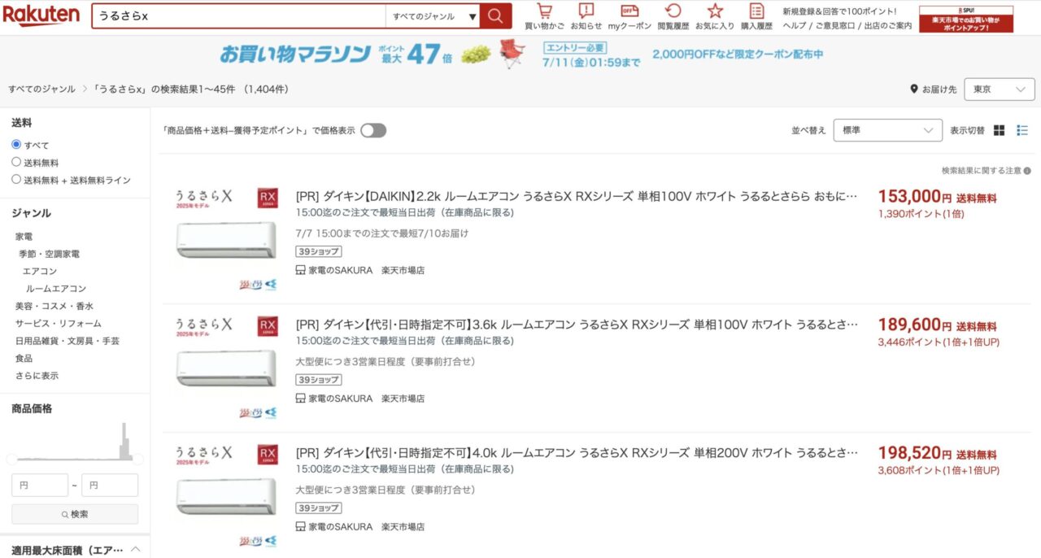The image size is (1041, 558).
Task: Click the SPU point-up red banner
Action: pos(966,19)
